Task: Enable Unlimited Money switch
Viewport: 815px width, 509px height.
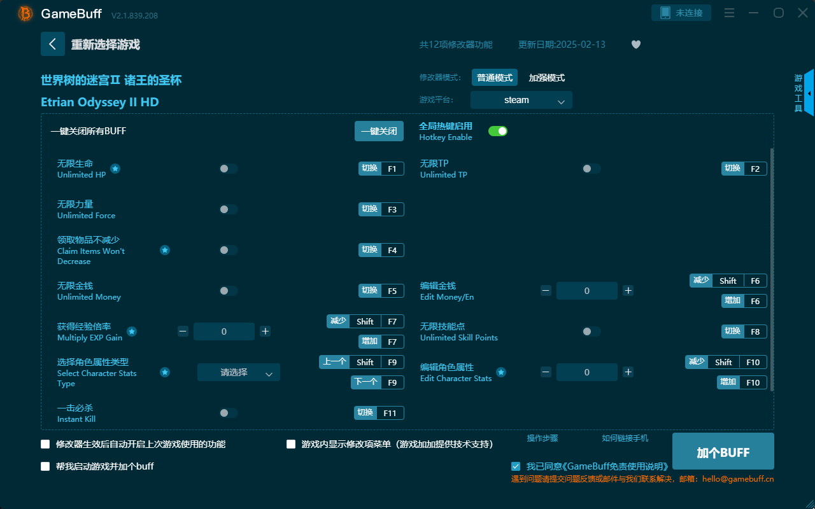Action: 229,291
